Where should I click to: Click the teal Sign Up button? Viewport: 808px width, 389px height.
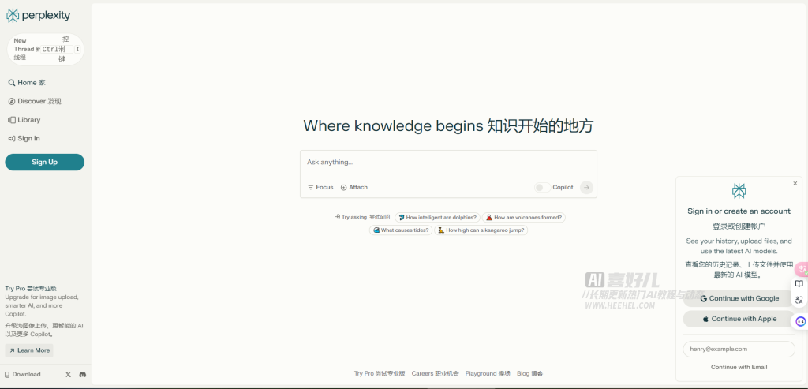(45, 162)
